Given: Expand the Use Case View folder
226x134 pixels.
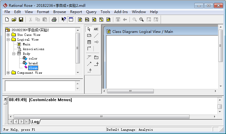Looking at the screenshot, I should point(8,35).
